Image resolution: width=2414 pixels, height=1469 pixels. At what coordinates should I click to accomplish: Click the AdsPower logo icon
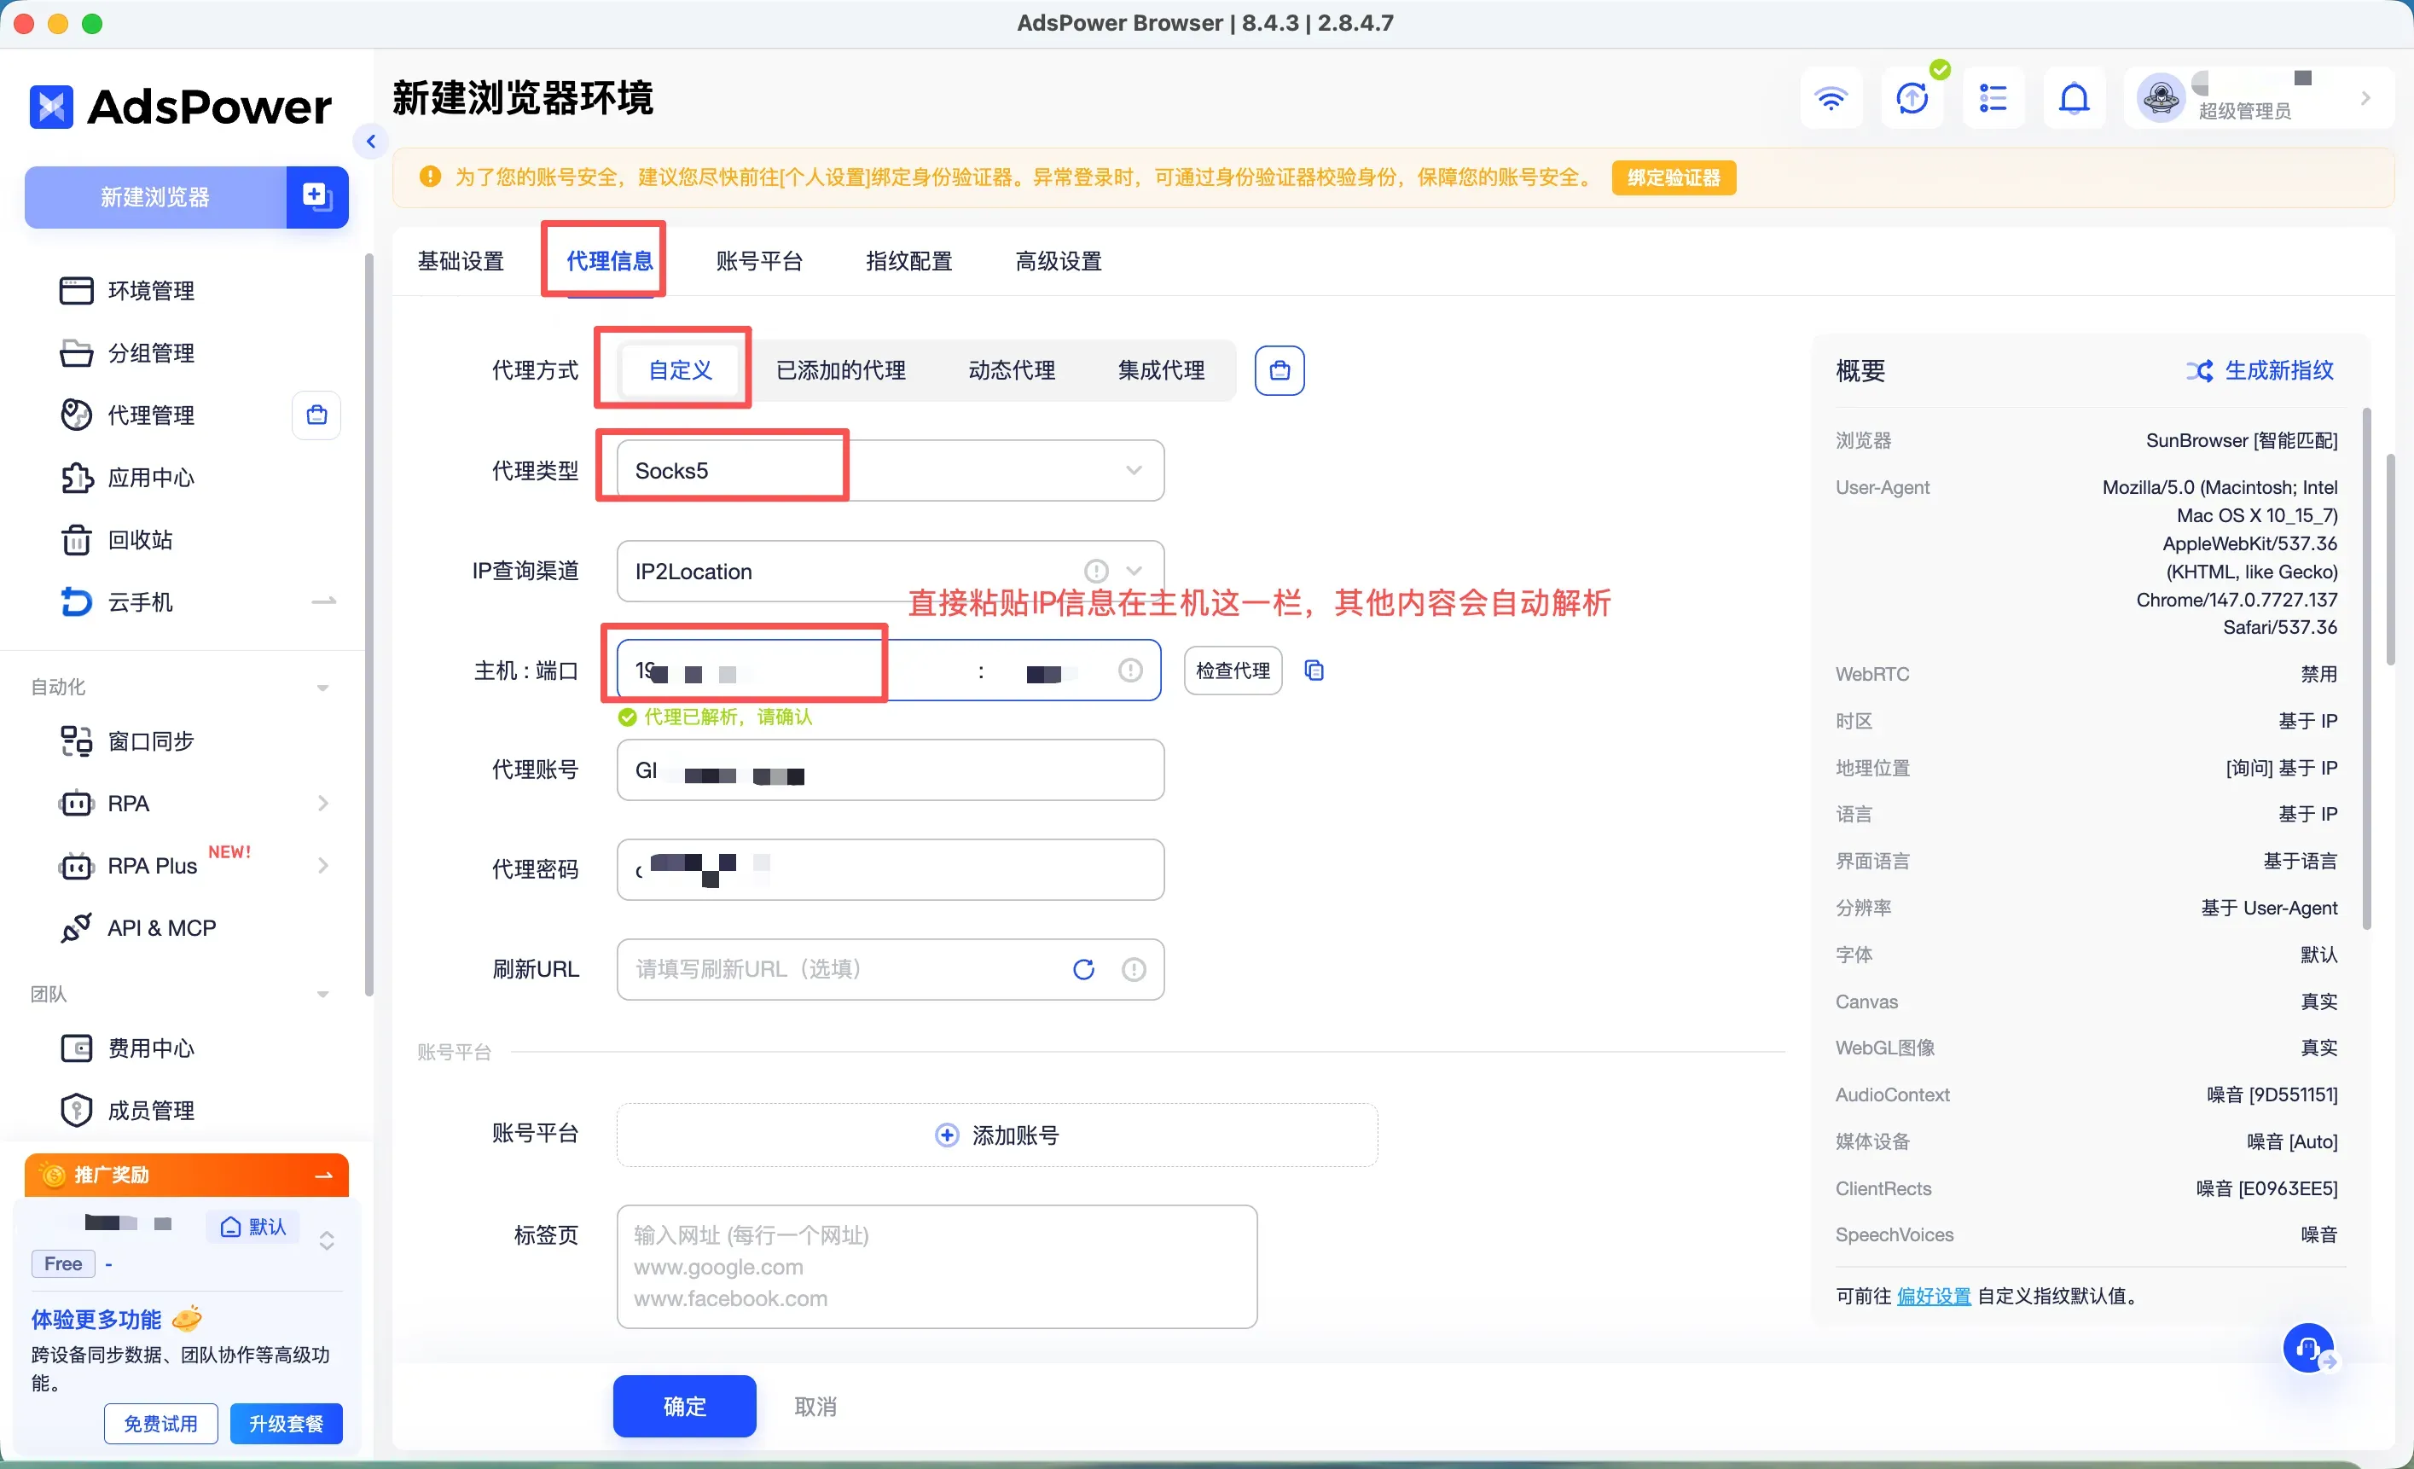click(51, 107)
